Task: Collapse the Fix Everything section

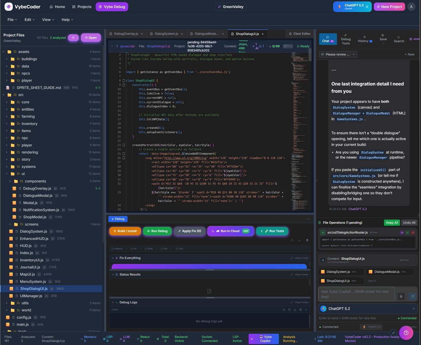Action: pyautogui.click(x=113, y=258)
